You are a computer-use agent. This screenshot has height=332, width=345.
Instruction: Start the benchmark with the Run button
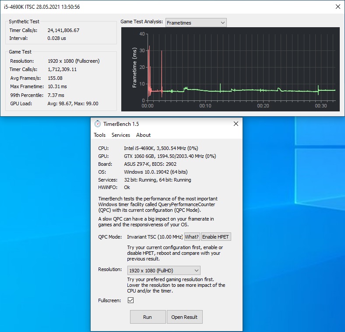tap(148, 317)
